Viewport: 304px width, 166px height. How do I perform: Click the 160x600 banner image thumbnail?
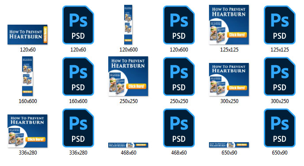[27, 76]
